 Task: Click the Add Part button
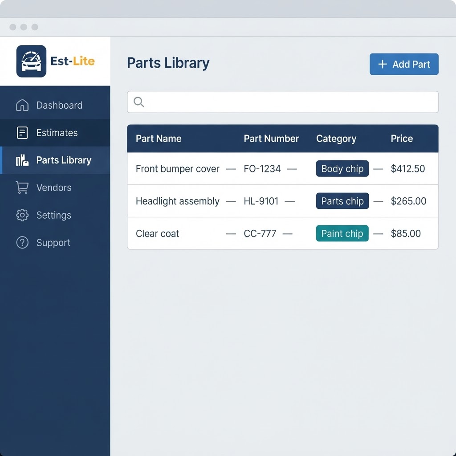404,64
